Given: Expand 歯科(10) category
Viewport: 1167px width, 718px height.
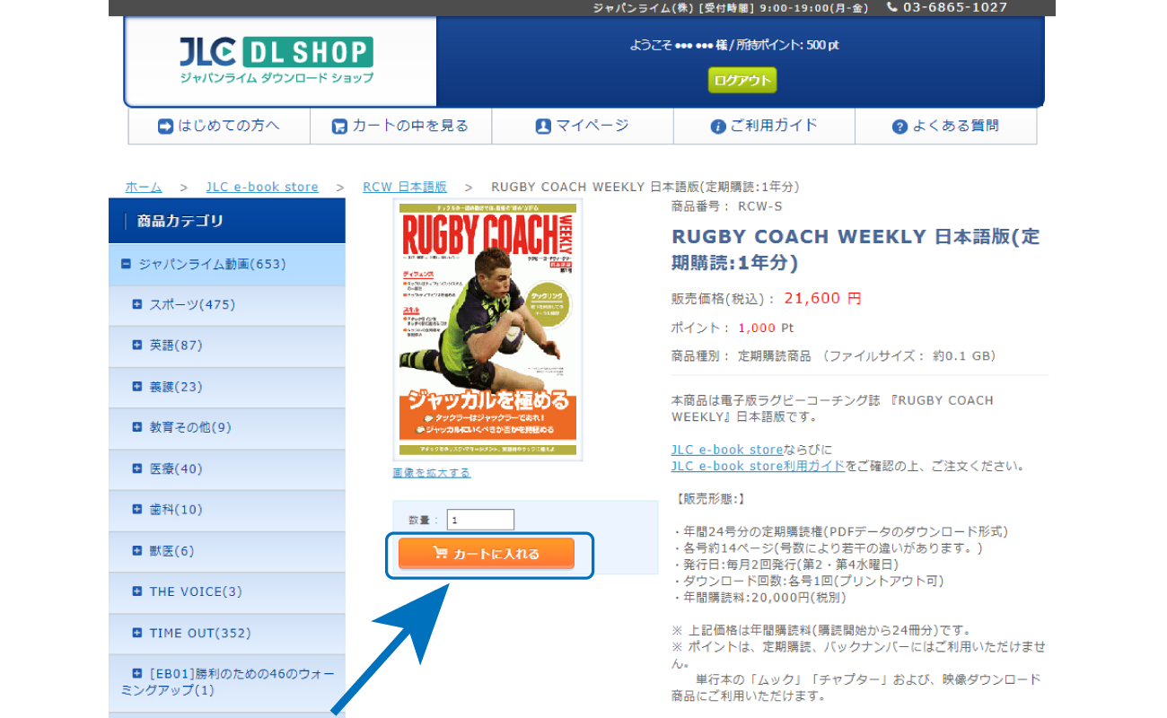Looking at the screenshot, I should 137,509.
